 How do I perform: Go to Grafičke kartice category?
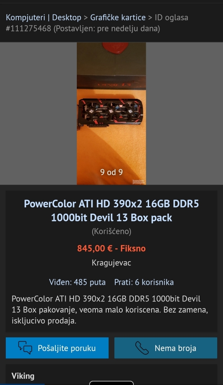(x=118, y=17)
